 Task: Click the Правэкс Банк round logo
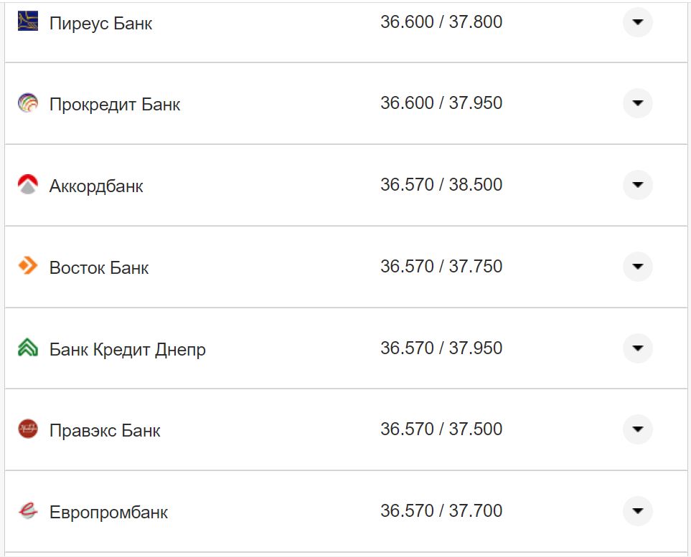27,429
